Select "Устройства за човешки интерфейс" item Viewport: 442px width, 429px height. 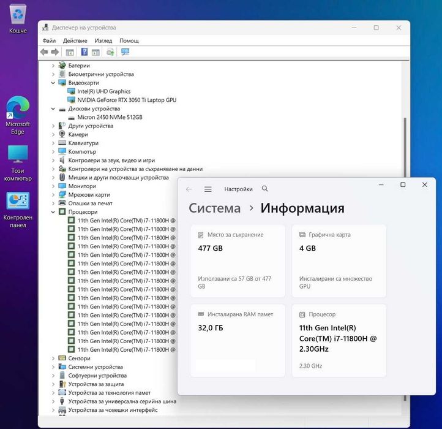pyautogui.click(x=113, y=410)
